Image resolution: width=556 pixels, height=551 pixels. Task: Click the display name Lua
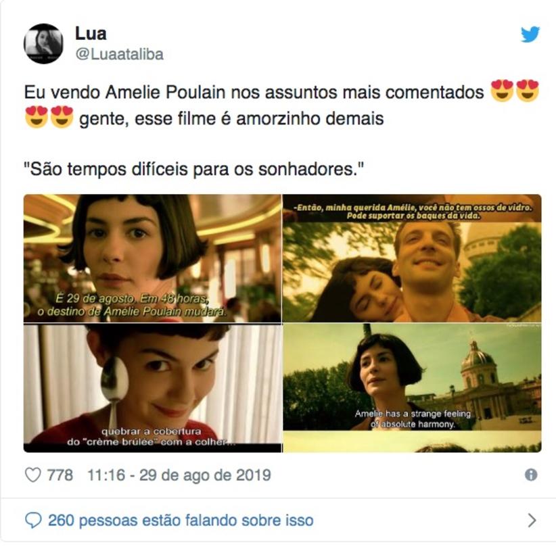point(91,34)
